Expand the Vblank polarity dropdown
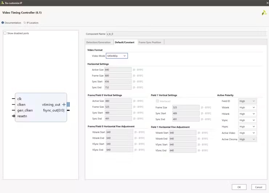This screenshot has height=193, width=269. pyautogui.click(x=247, y=107)
